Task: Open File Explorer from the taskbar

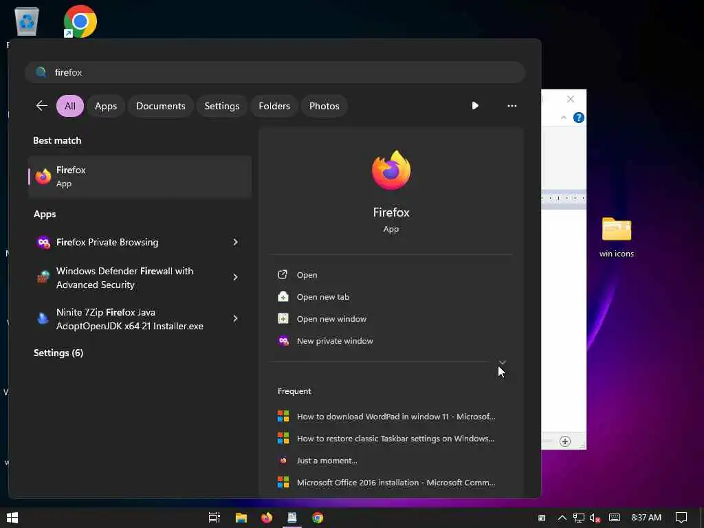Action: point(241,518)
